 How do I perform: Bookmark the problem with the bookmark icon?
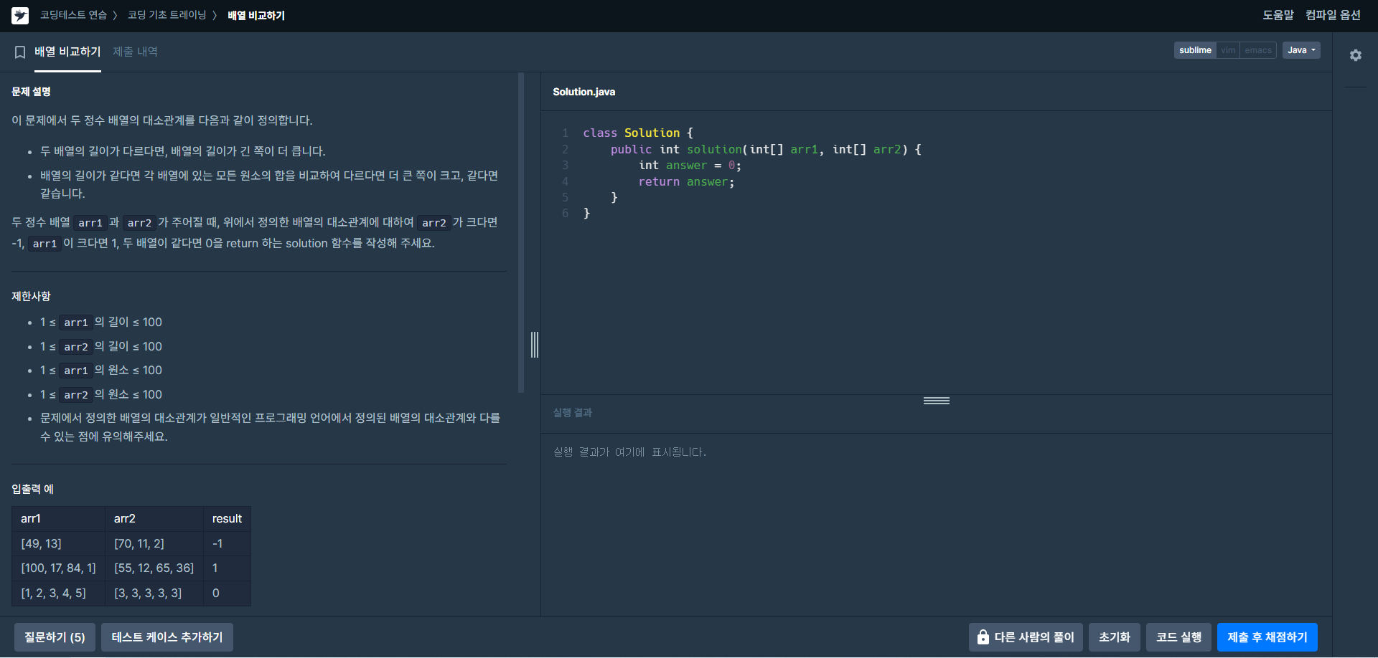20,52
